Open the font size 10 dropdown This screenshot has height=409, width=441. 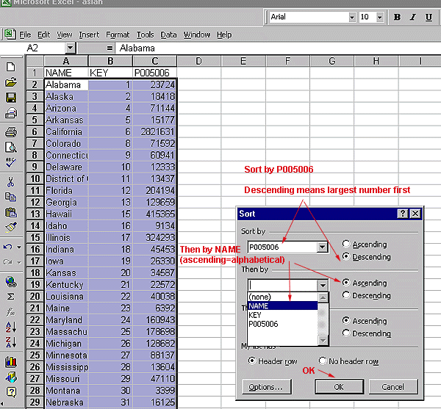tap(379, 17)
